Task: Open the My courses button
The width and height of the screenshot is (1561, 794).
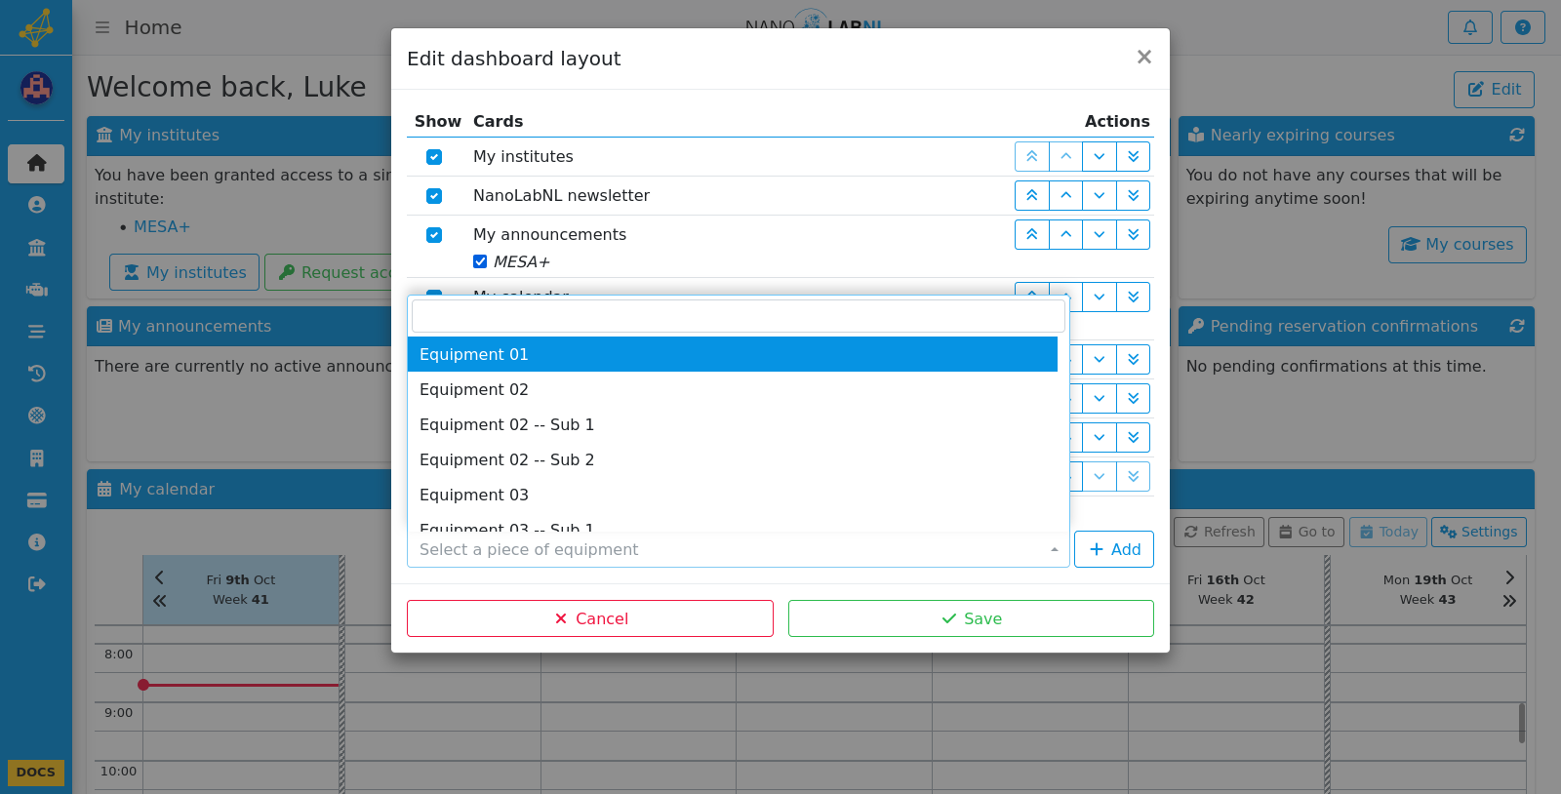Action: 1458,245
